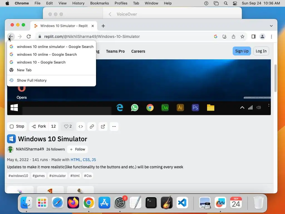
Task: Open the Chrome icon in the simulator taskbar
Action: click(x=150, y=108)
